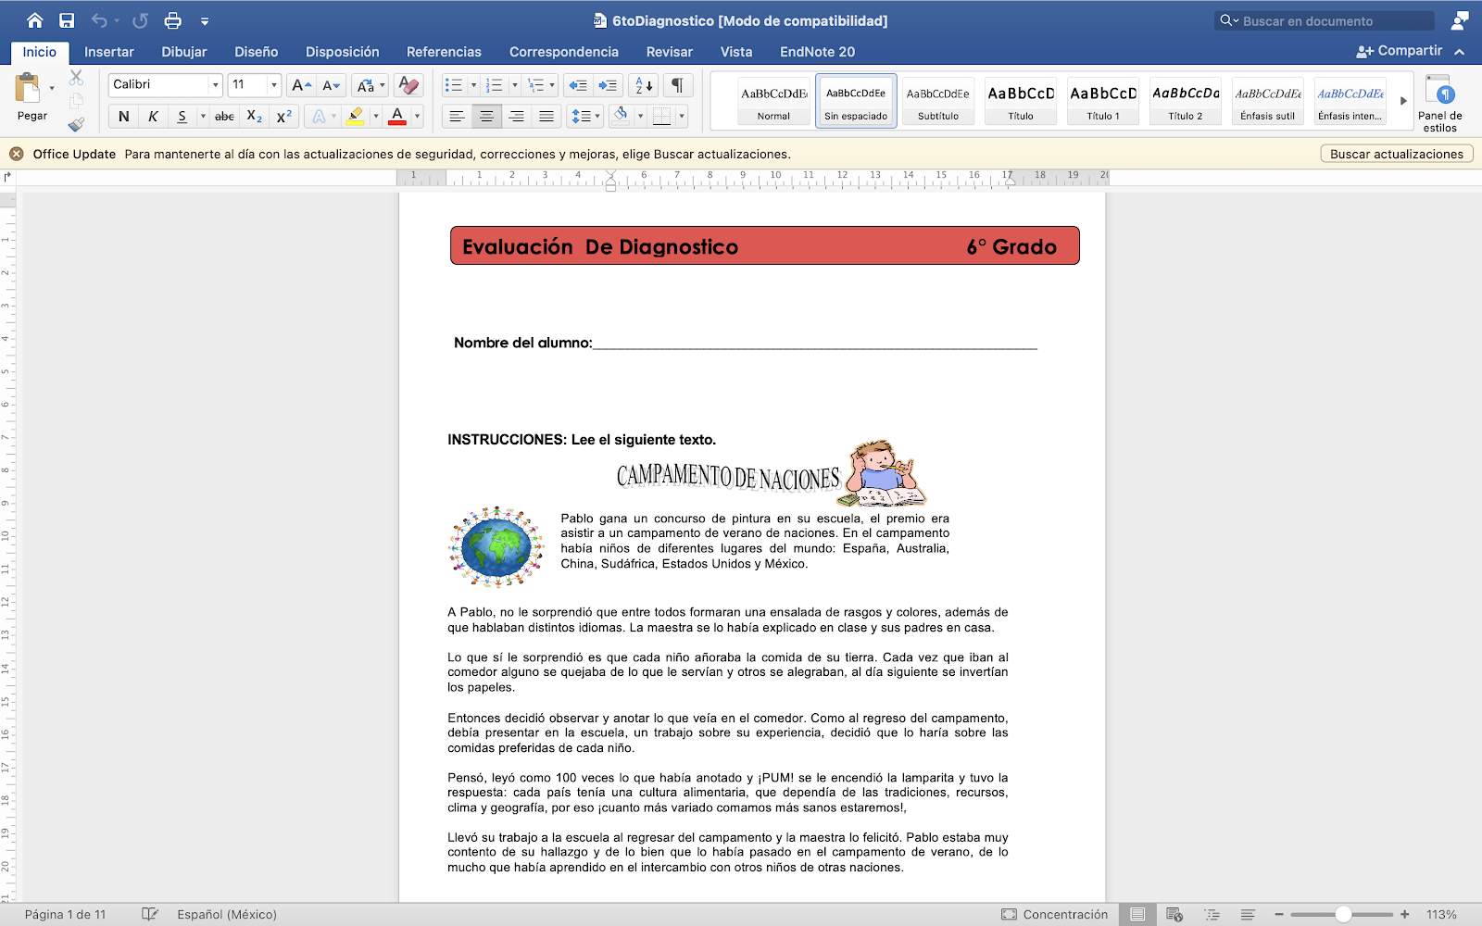The width and height of the screenshot is (1482, 926).
Task: Toggle strikethrough (abc) formatting
Action: click(x=224, y=116)
